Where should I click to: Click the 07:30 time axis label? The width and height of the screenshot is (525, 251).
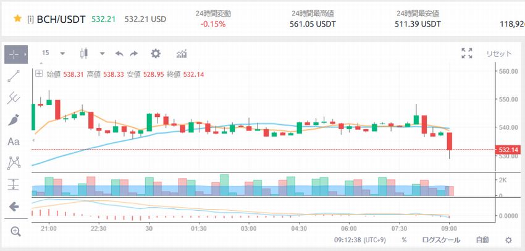tap(399, 229)
